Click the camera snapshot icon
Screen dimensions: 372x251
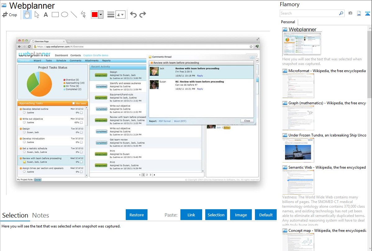click(350, 13)
